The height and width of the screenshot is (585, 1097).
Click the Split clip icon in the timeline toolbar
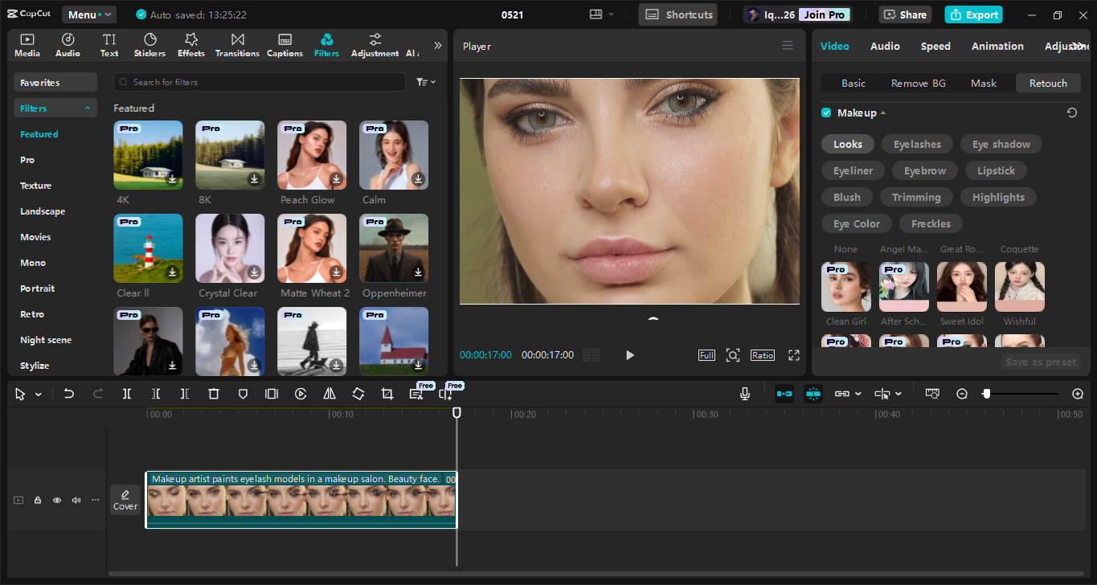point(126,394)
